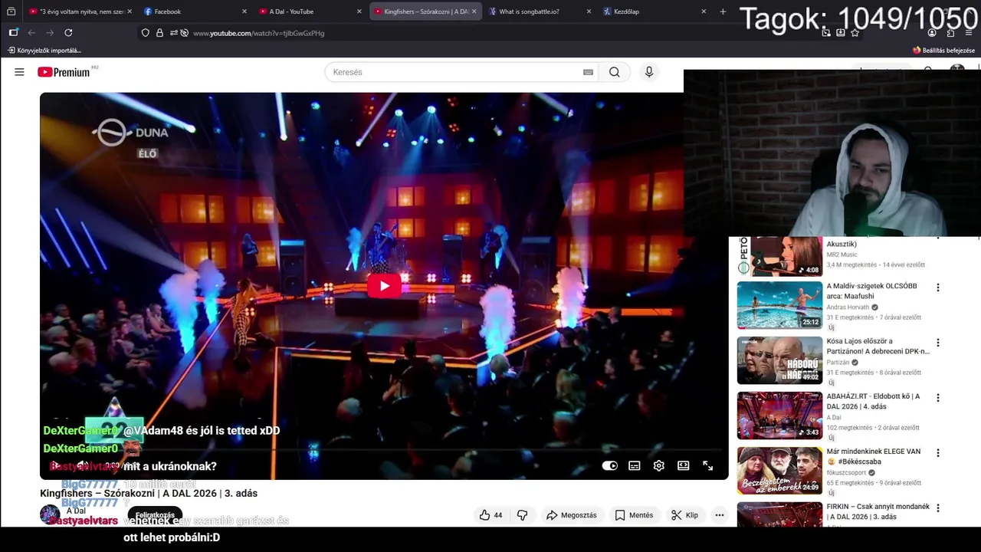Open the Könyvjelzők importálá... bookmark item

44,50
